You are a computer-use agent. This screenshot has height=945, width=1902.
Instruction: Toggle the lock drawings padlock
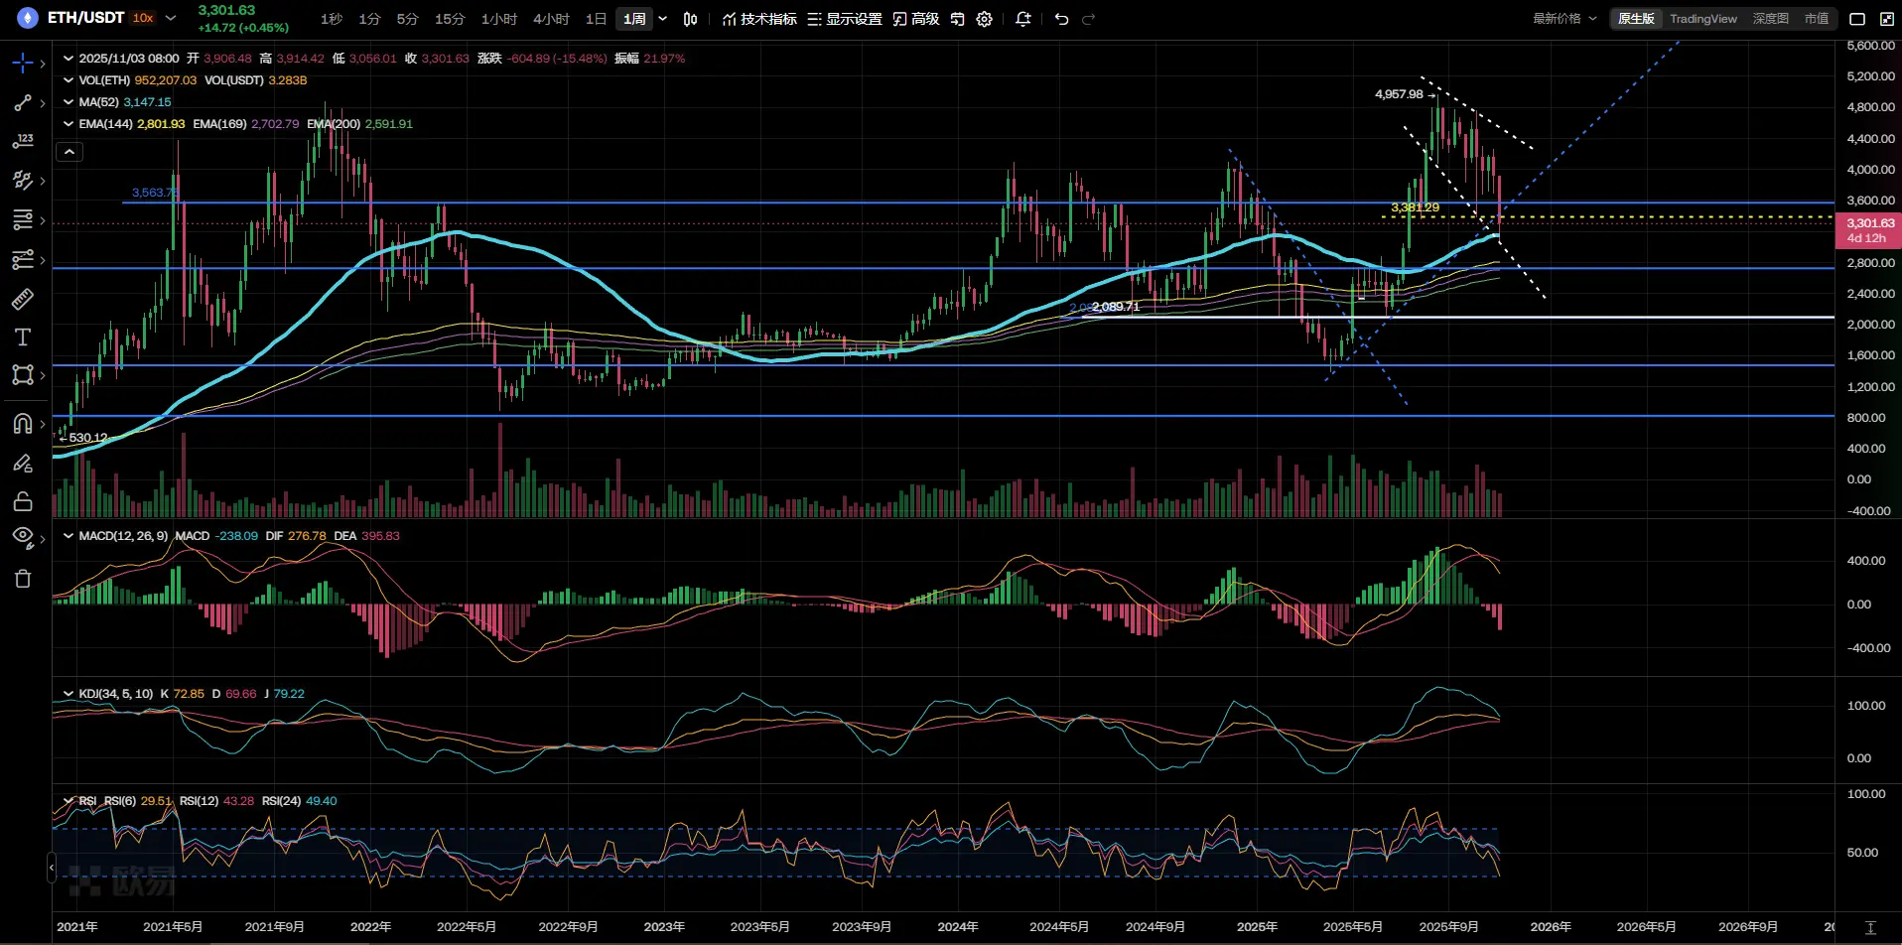point(22,501)
